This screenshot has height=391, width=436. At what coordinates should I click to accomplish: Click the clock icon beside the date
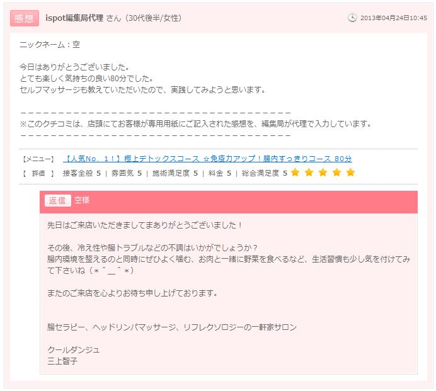[352, 18]
